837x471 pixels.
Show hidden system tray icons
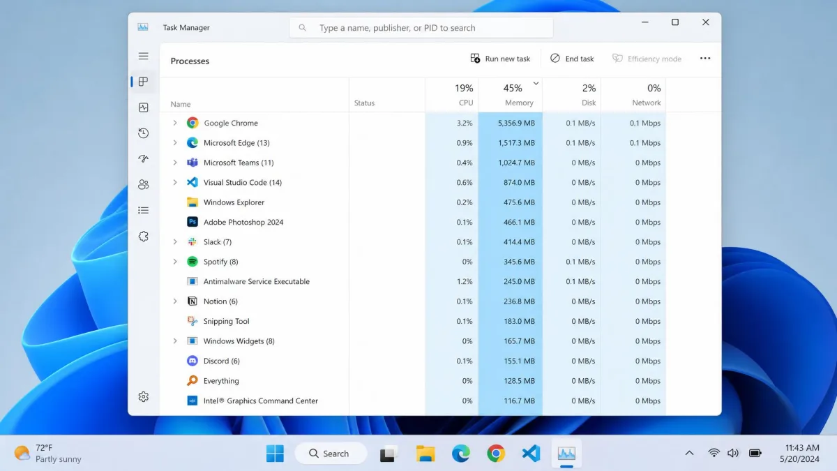pos(689,454)
